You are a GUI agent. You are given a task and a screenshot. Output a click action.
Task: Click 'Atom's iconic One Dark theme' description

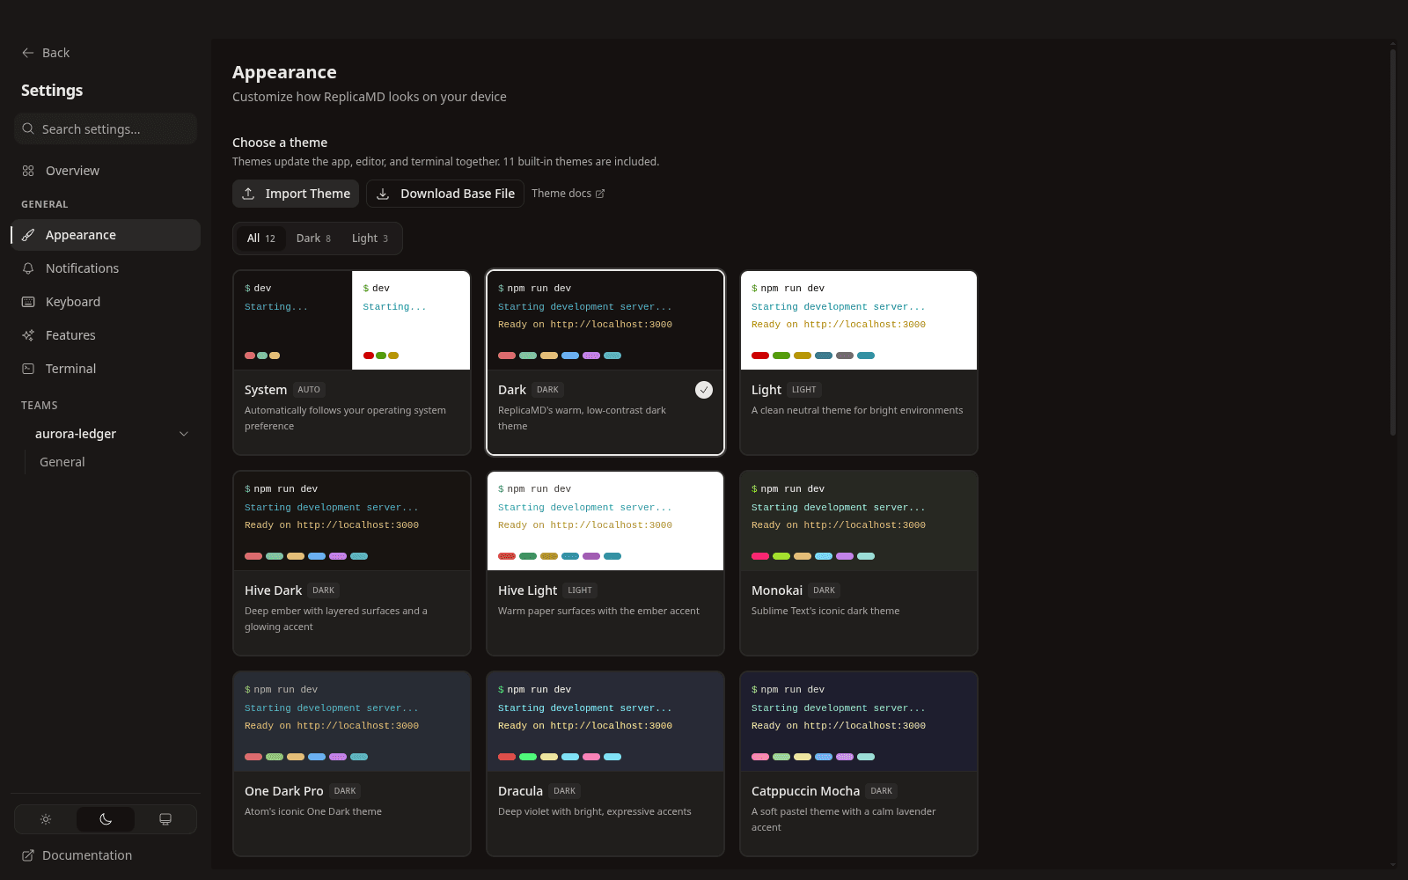[x=313, y=811]
